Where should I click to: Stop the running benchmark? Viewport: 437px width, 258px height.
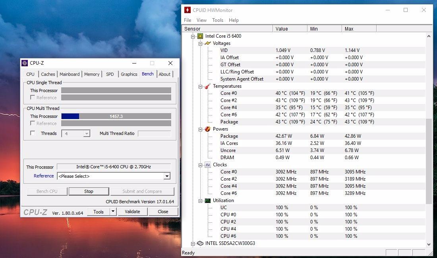pos(89,191)
